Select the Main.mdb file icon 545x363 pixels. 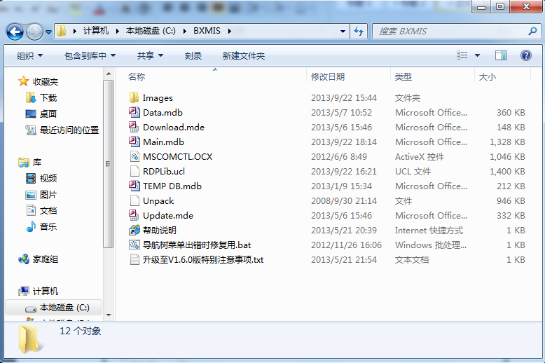(134, 142)
